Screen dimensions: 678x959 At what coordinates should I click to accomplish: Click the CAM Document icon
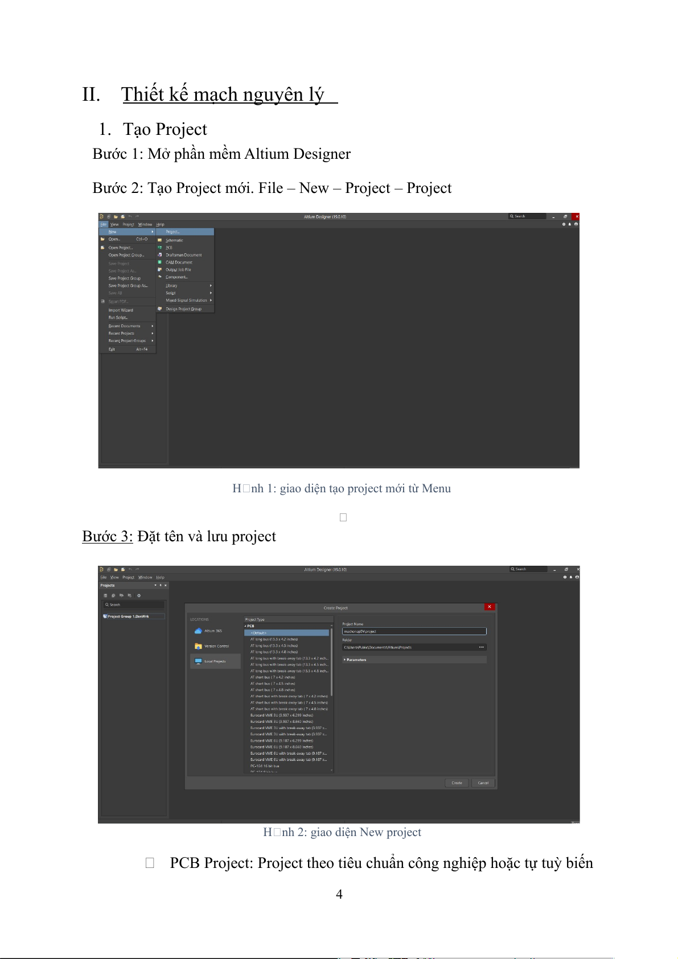point(160,262)
